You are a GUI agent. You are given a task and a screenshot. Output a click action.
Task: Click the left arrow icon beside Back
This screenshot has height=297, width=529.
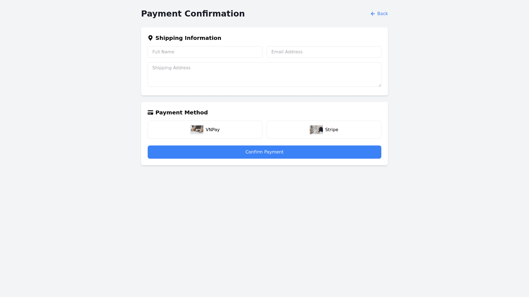pos(373,14)
